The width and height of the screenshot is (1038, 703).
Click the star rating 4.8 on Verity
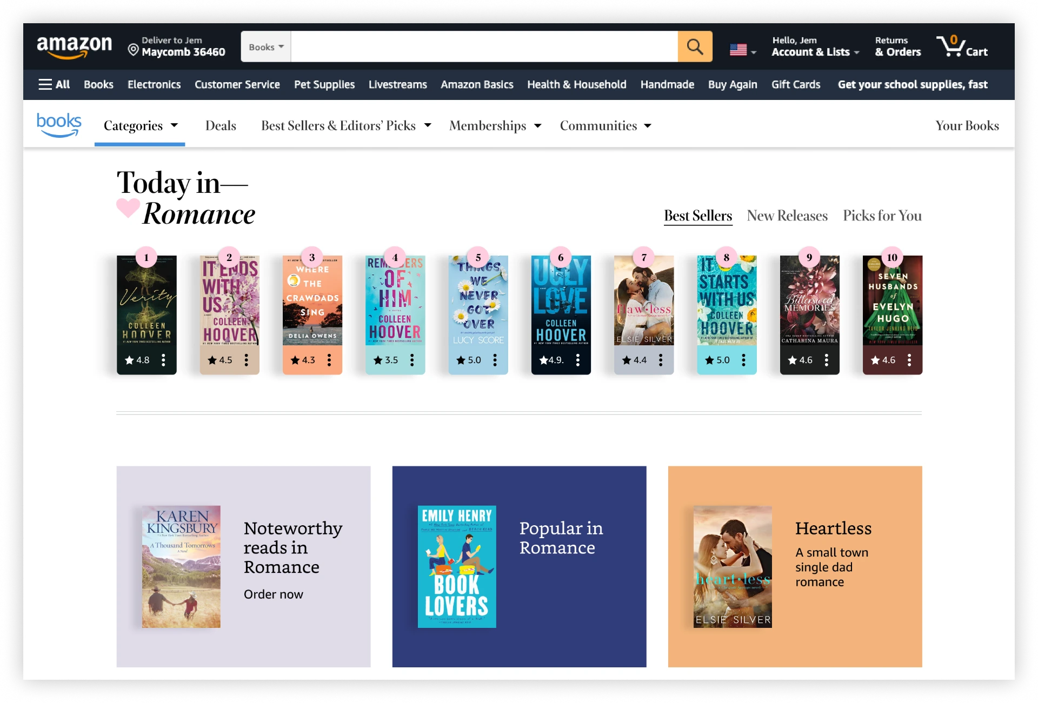click(137, 360)
